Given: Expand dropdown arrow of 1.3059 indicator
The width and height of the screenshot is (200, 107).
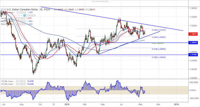Looking at the screenshot, I should tap(14, 12).
